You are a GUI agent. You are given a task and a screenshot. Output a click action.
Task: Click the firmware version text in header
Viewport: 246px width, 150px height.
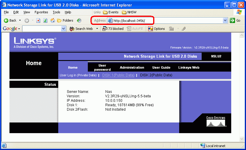[199, 48]
